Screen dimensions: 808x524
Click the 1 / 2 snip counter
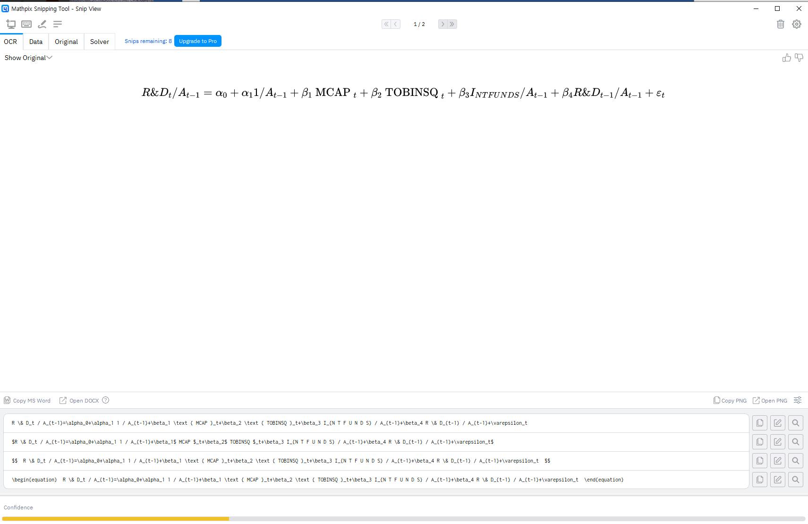(419, 24)
